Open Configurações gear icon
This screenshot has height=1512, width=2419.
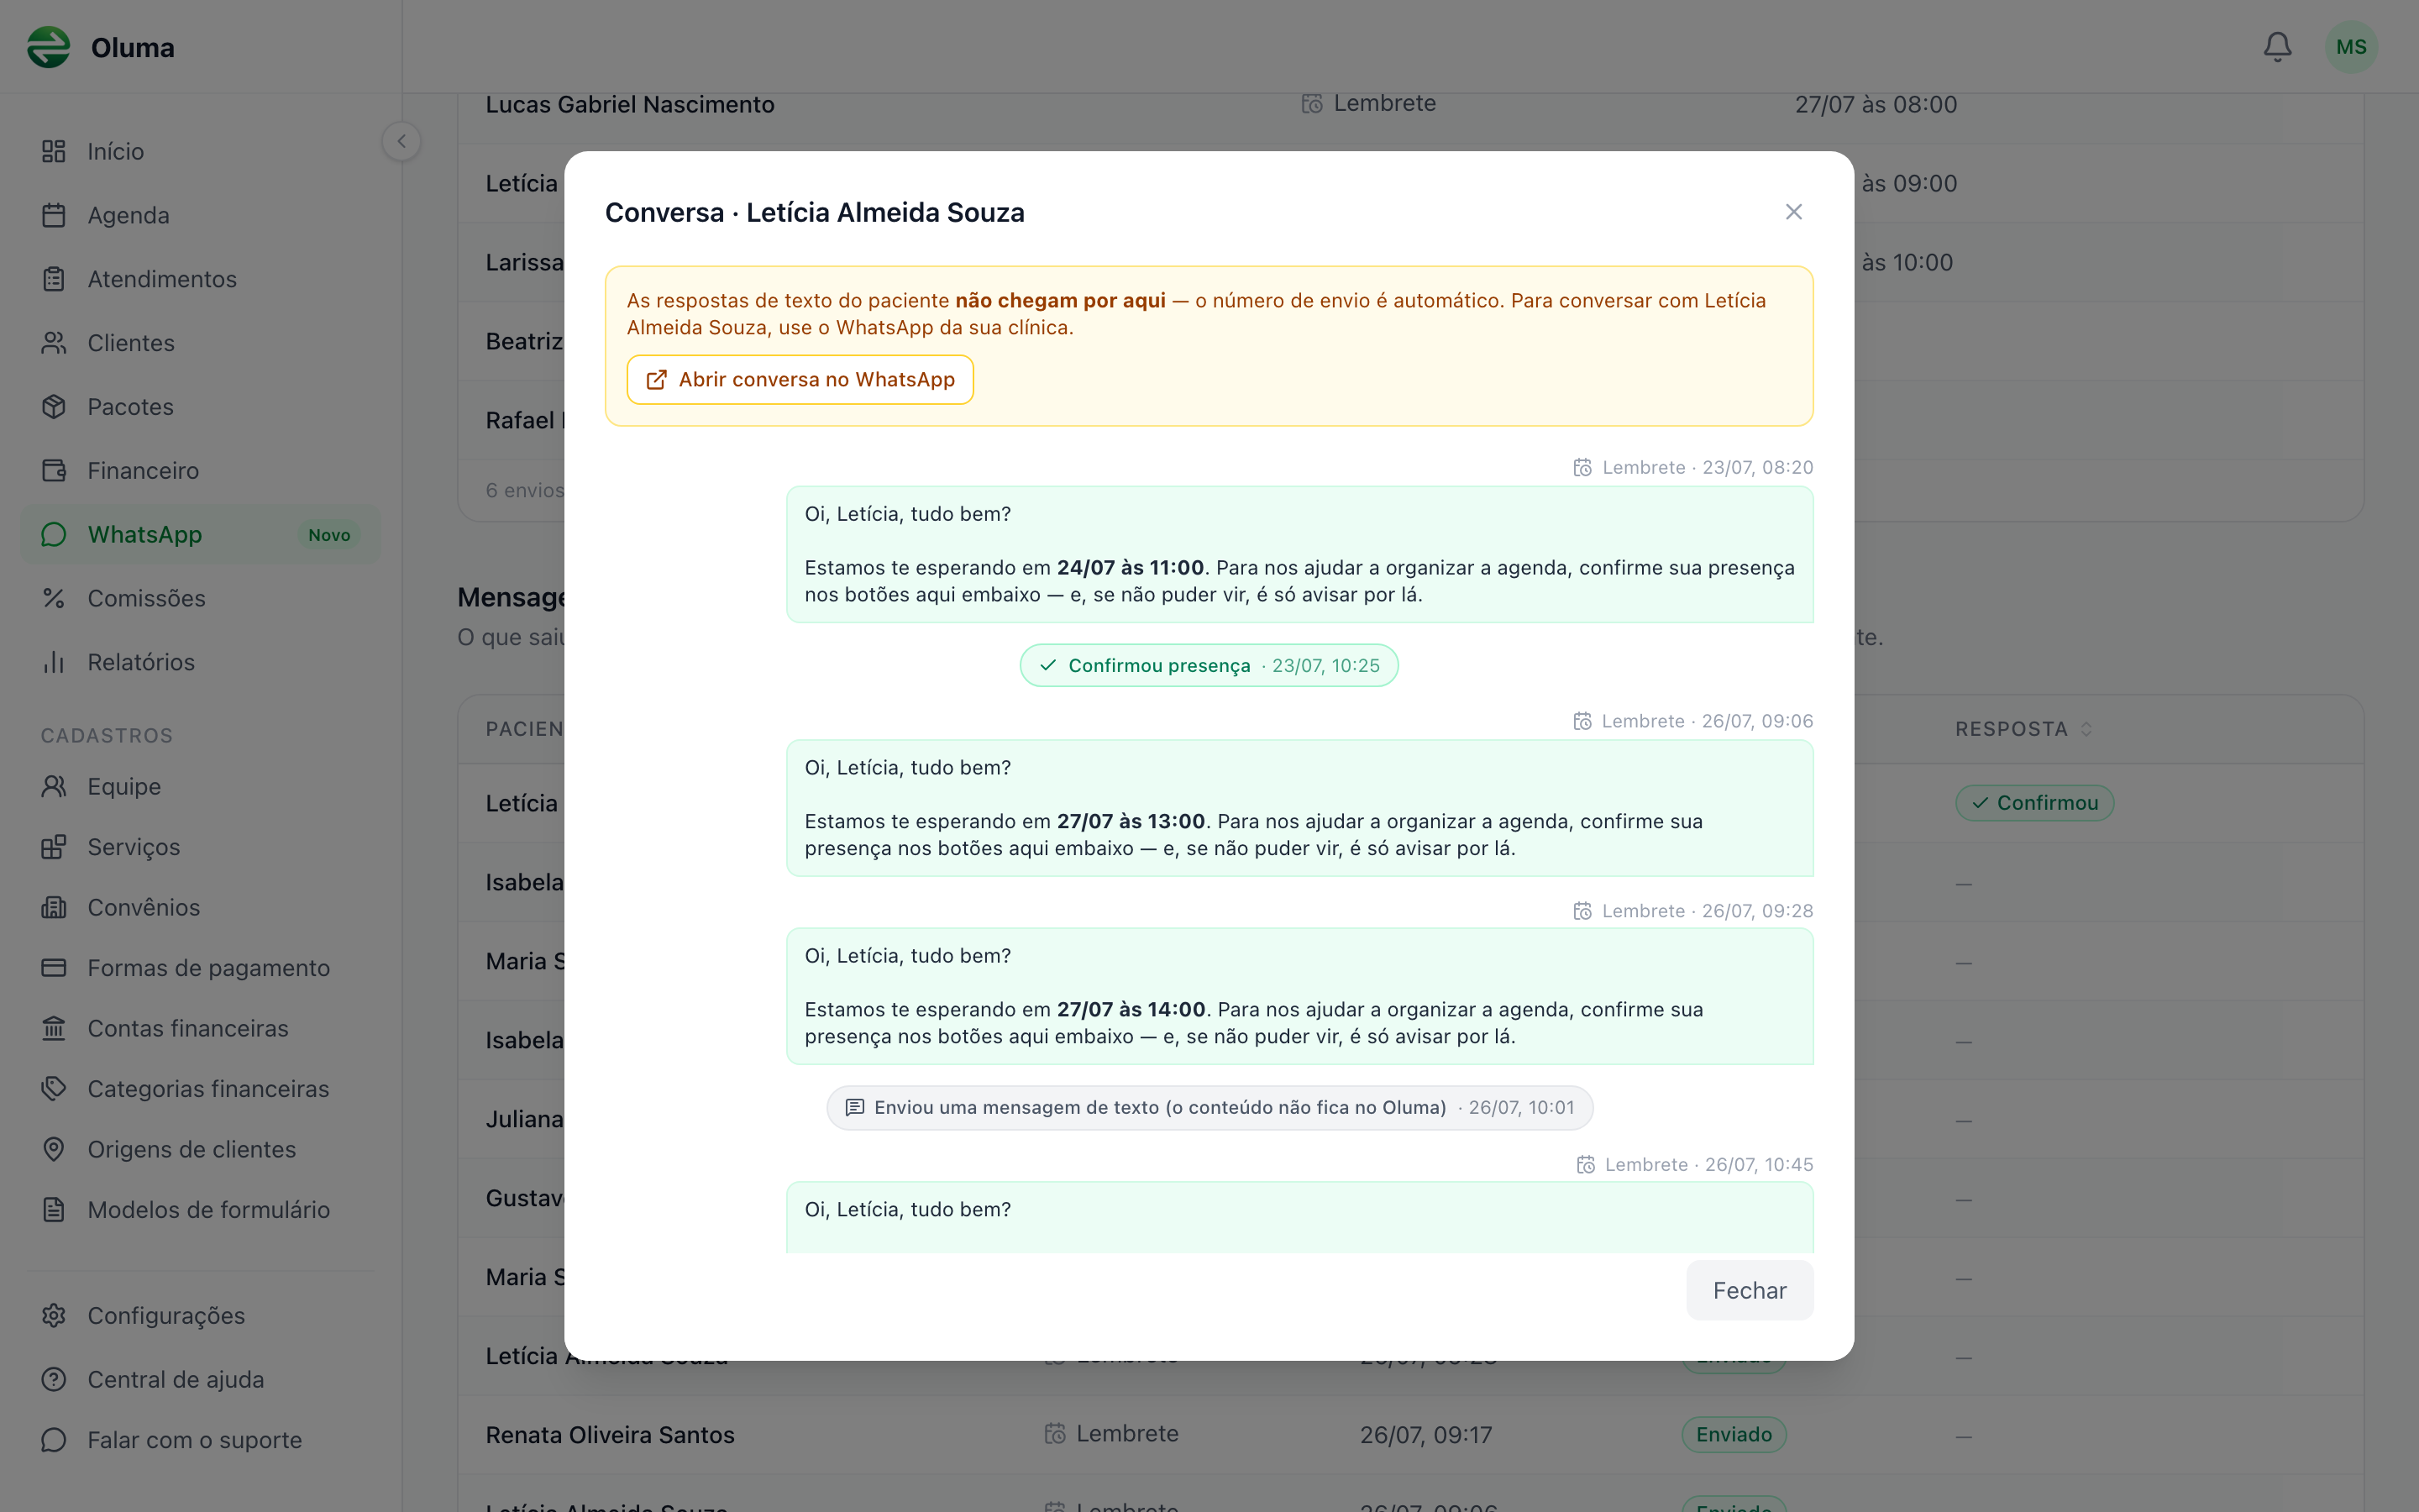[54, 1315]
